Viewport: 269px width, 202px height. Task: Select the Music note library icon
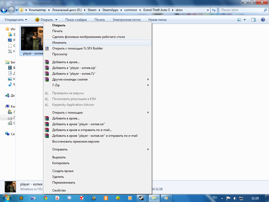coord(10,84)
